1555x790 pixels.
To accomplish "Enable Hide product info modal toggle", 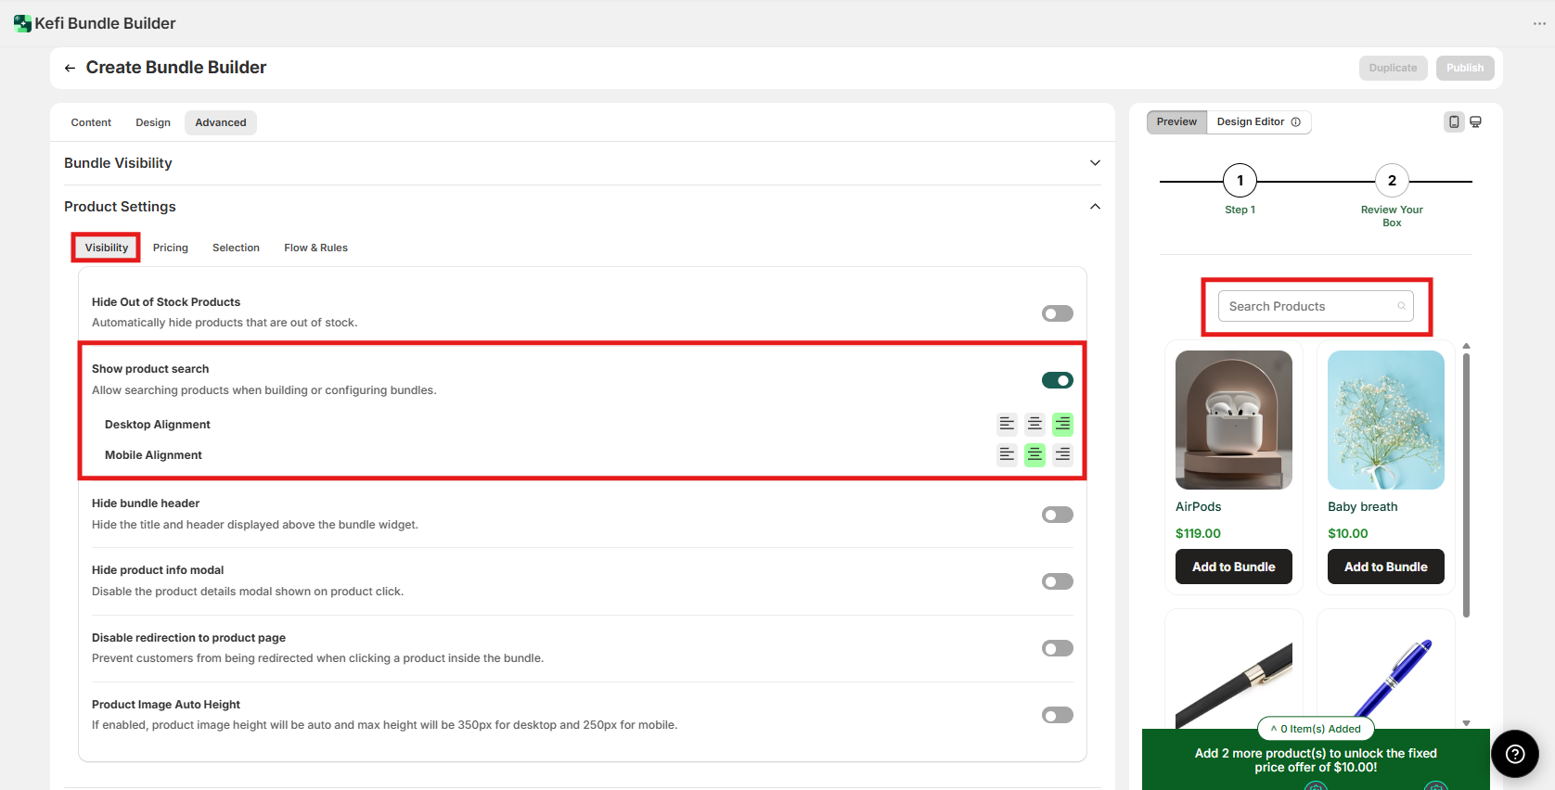I will [1058, 581].
